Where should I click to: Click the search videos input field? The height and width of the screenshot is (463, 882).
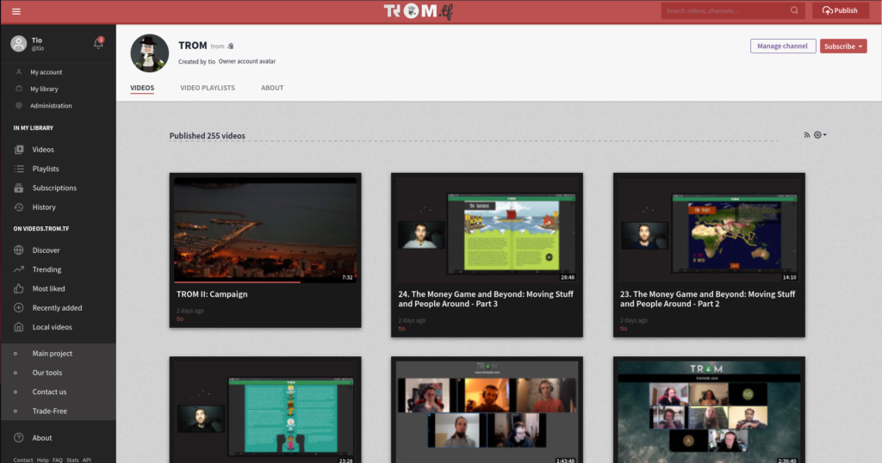726,10
